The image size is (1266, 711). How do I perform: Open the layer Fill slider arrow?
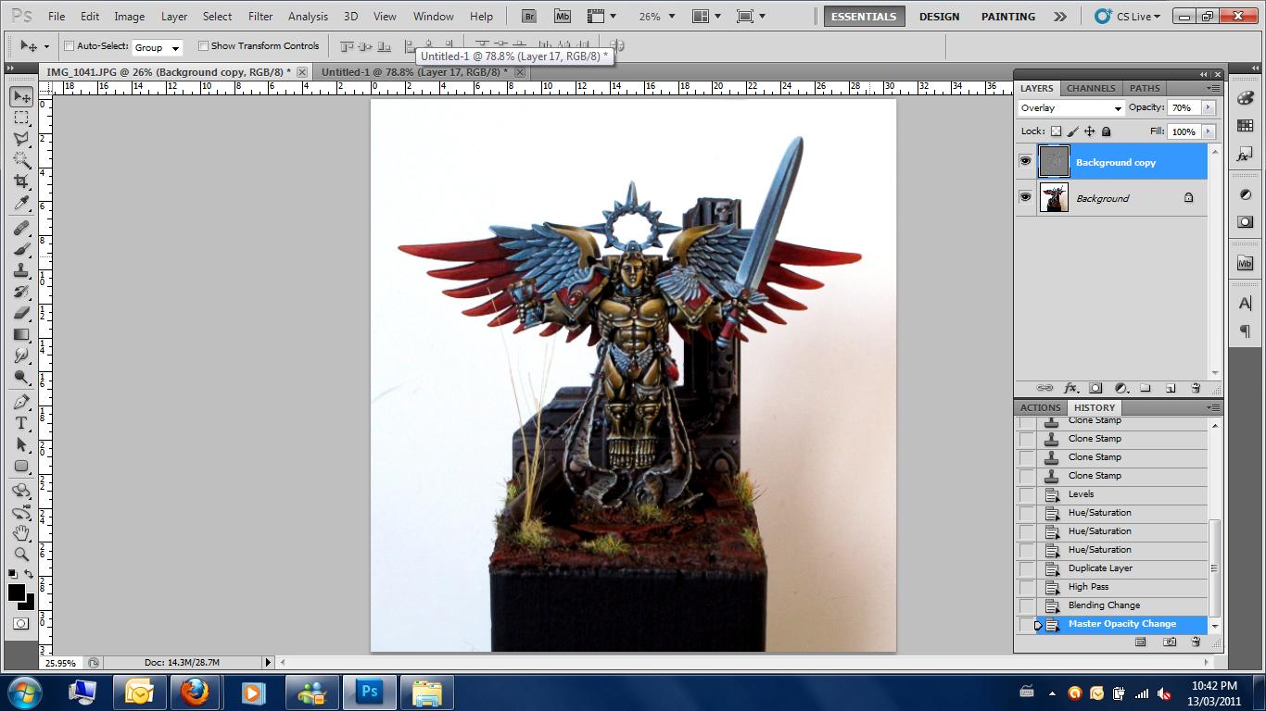(1208, 131)
